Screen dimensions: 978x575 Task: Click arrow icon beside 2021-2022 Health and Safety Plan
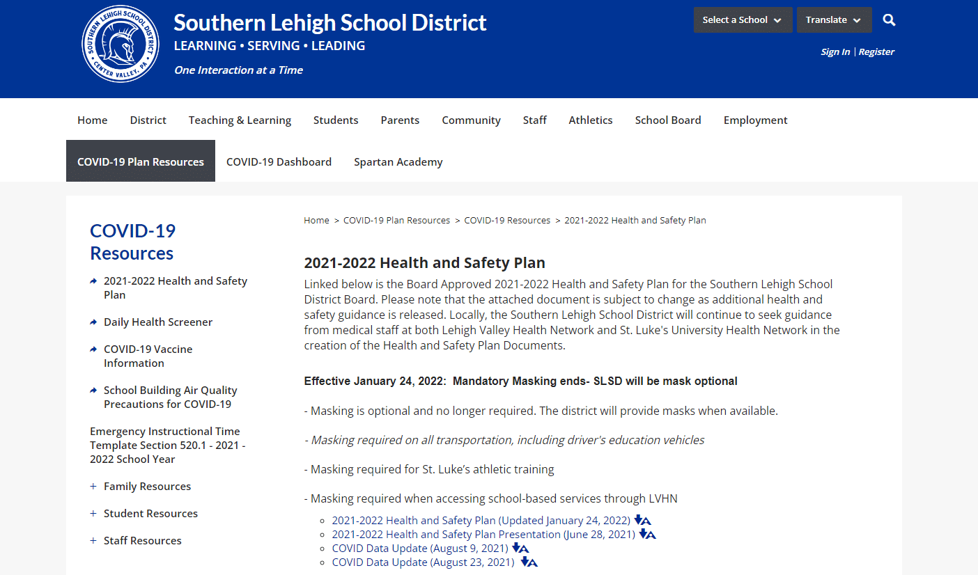tap(93, 281)
